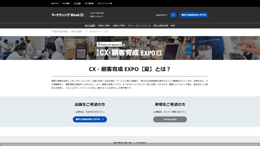Click the CX・顧客育成 EXPO hero banner
This screenshot has width=260, height=146.
tap(130, 48)
